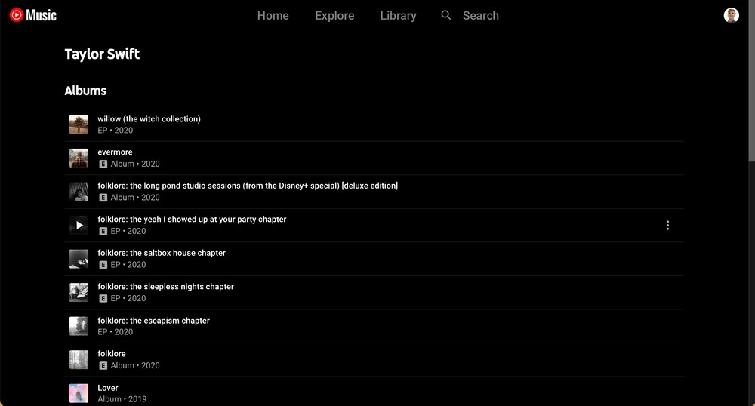Play the folklore yeah I showed up chapter

tap(79, 225)
